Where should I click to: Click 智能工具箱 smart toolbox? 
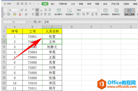tap(130, 12)
